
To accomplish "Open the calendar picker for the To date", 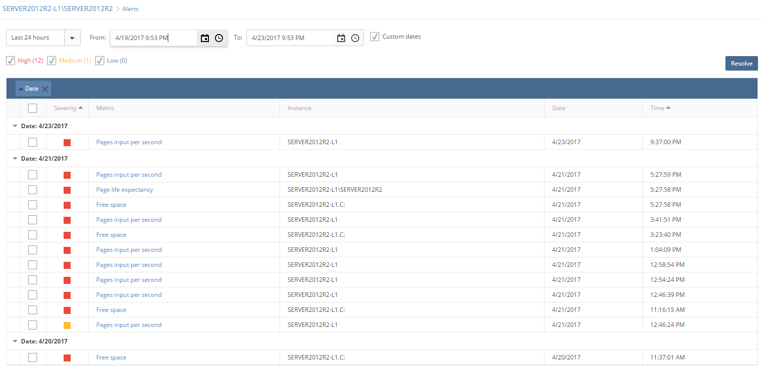I will [x=341, y=38].
